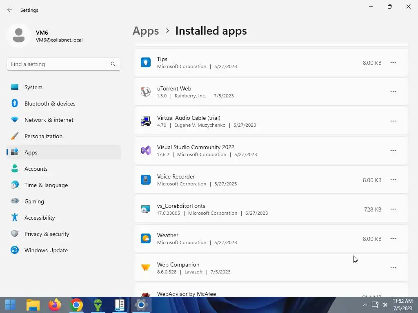Open the network tray icon
Viewport: 418px width, 313px height.
[375, 305]
